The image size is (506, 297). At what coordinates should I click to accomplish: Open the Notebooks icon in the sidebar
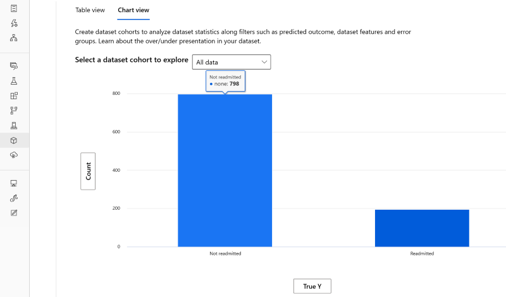point(13,8)
